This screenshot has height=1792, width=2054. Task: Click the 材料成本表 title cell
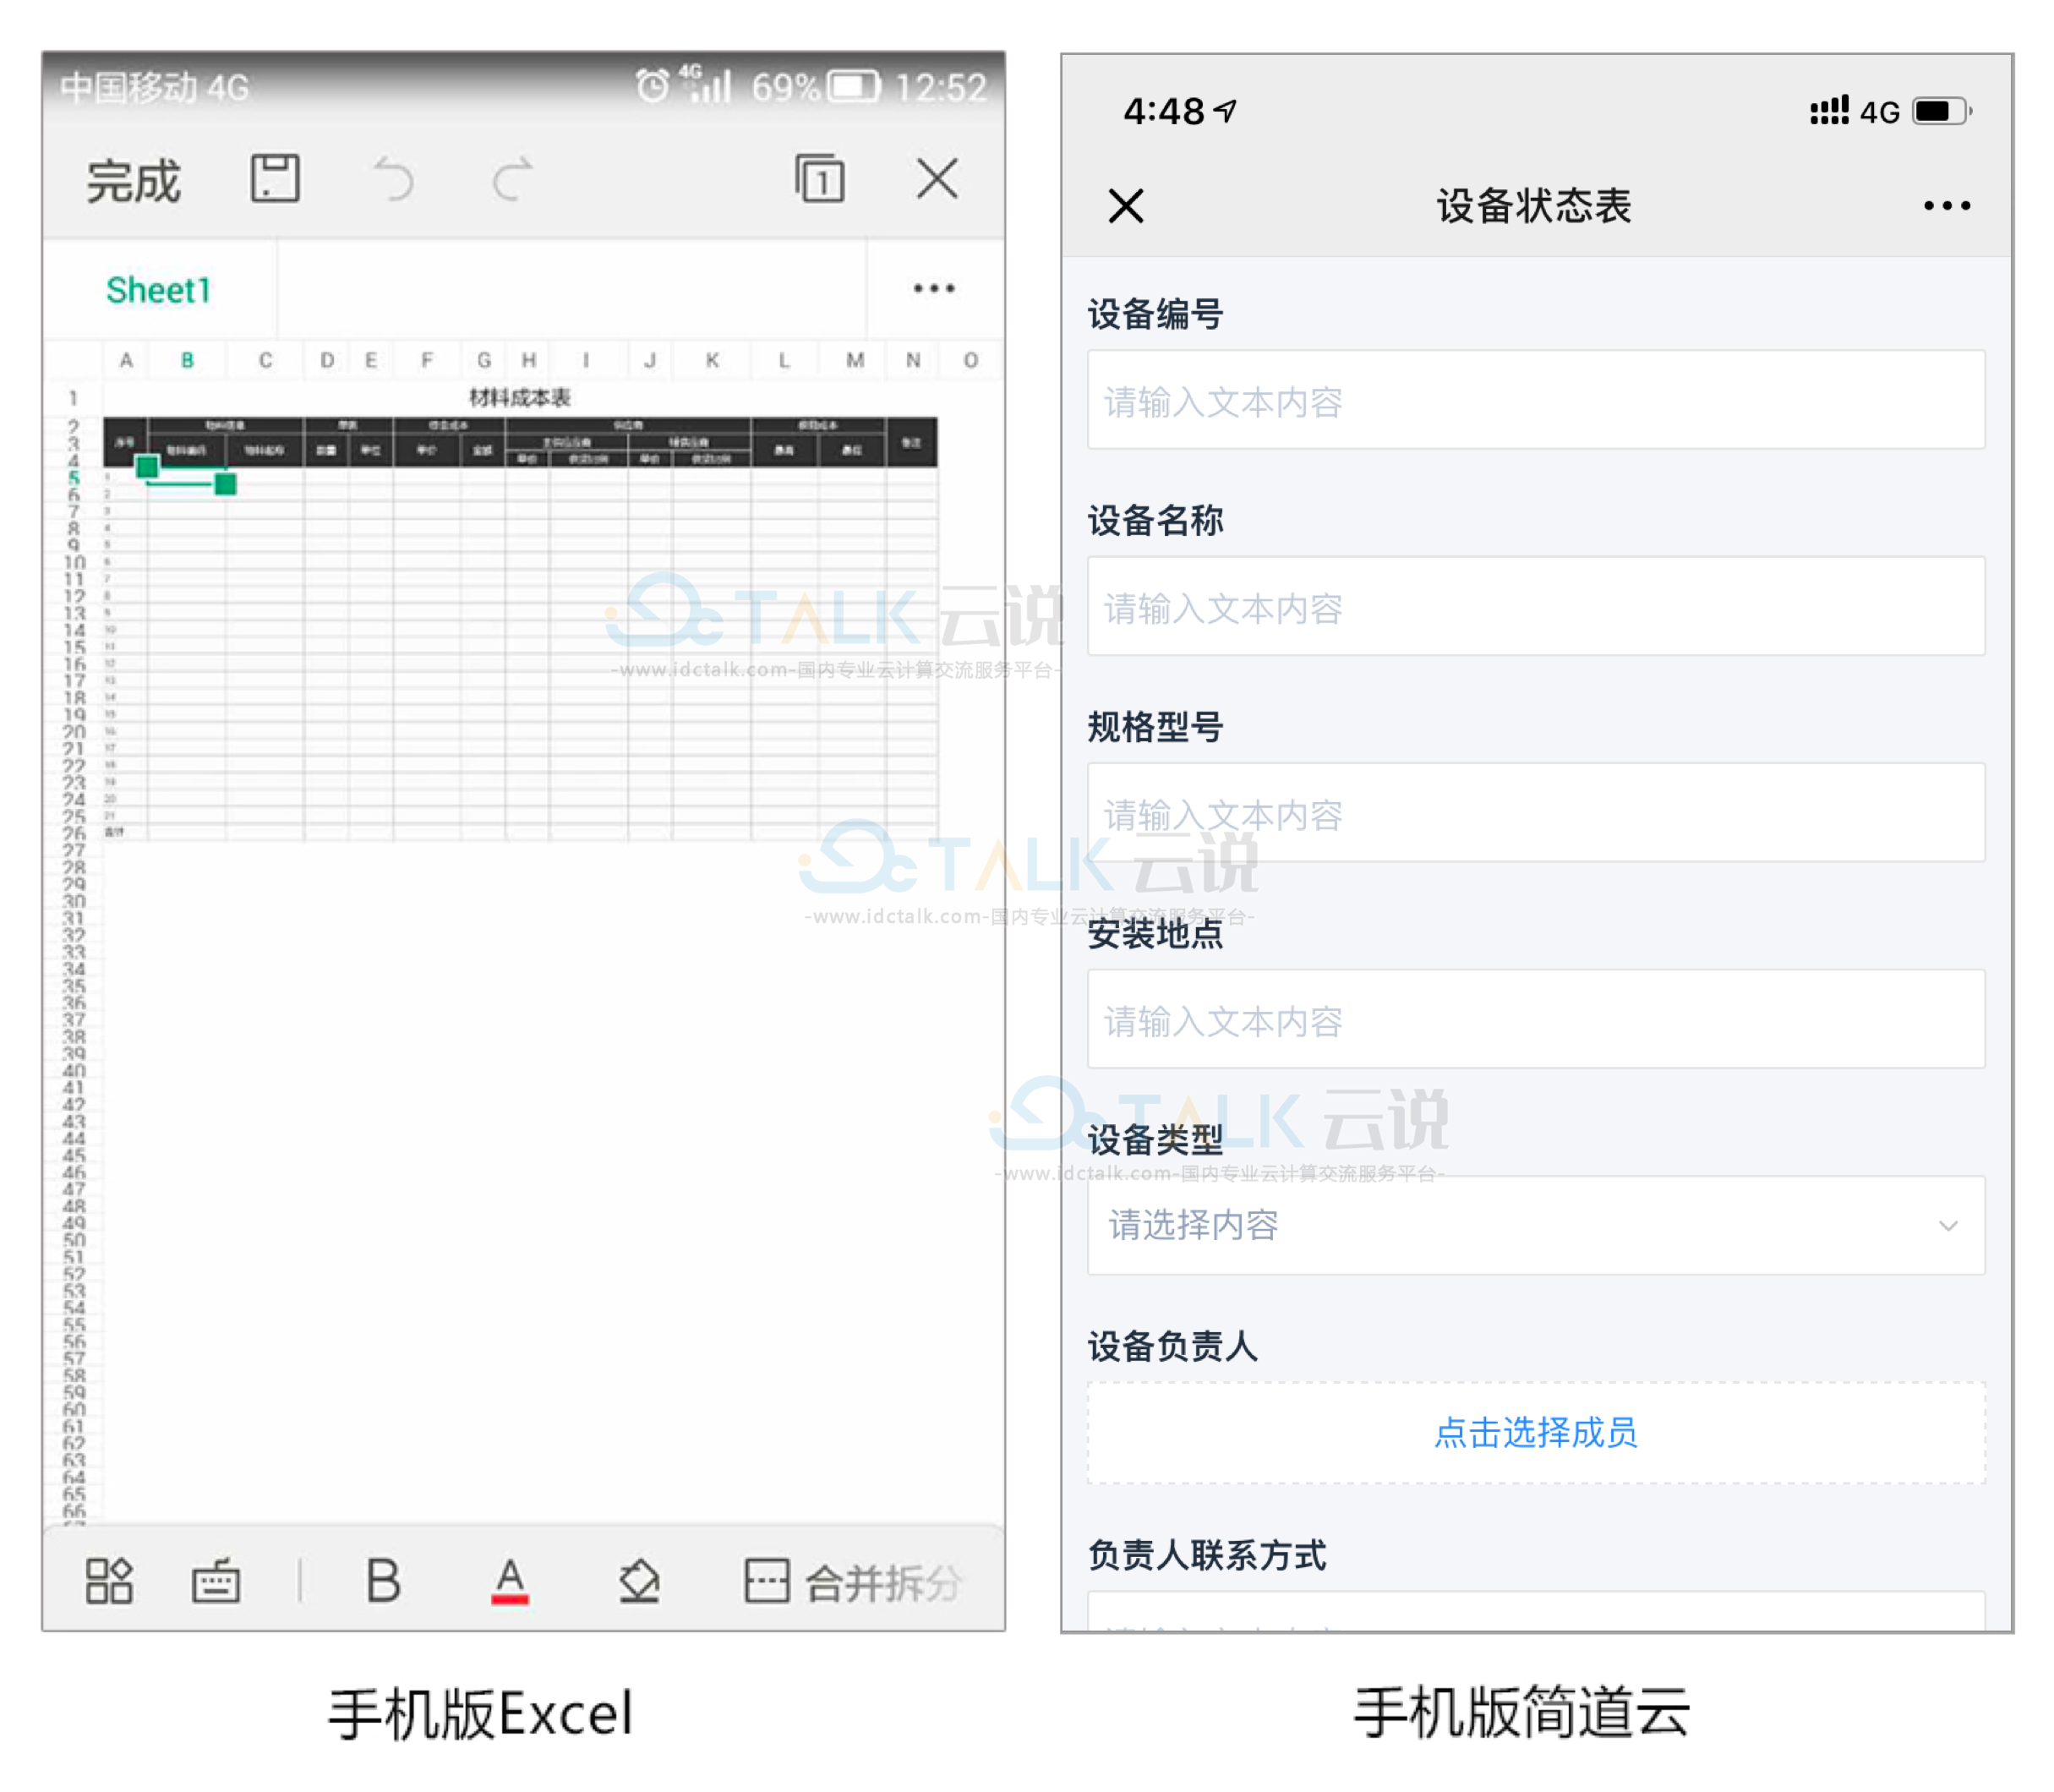tap(520, 398)
